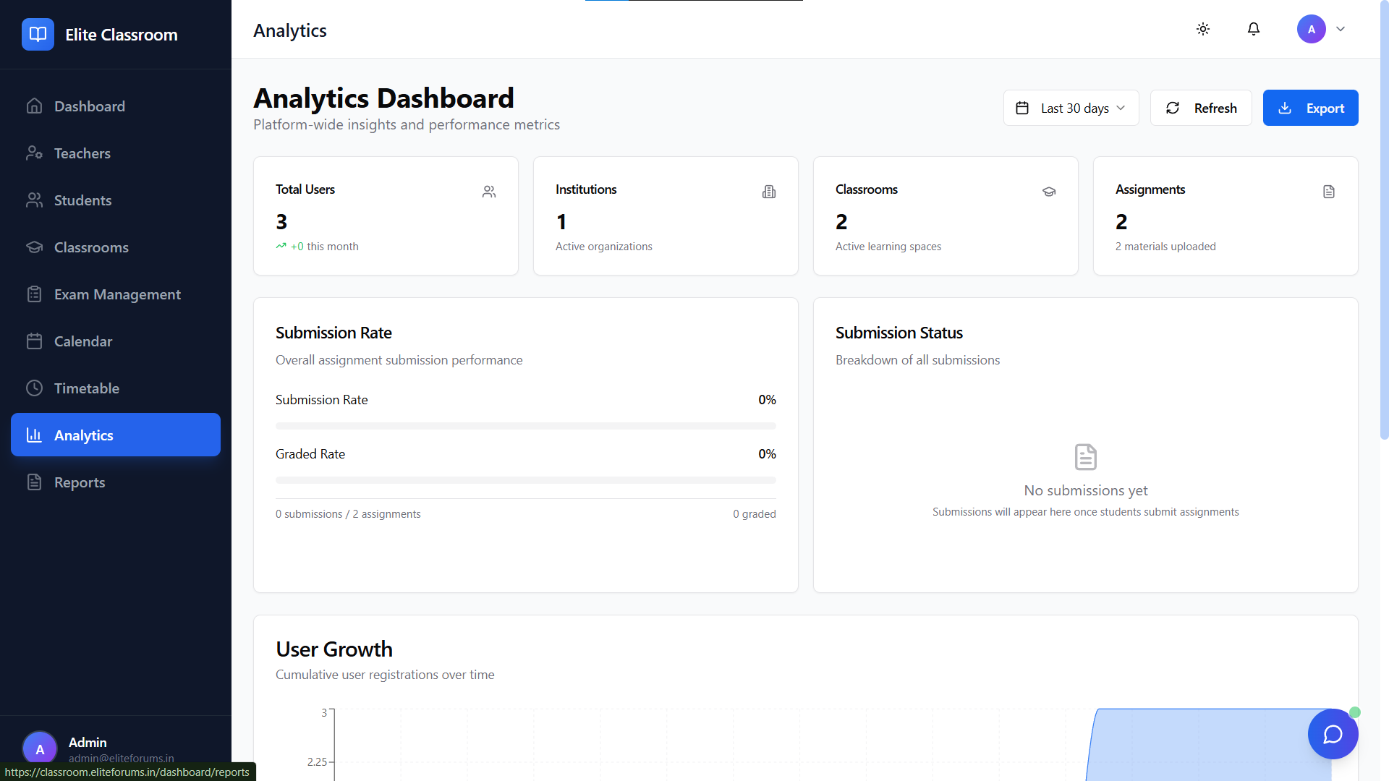
Task: Open the Reports sidebar item
Action: coord(80,482)
